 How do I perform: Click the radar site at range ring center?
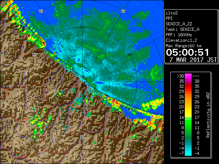(82, 82)
